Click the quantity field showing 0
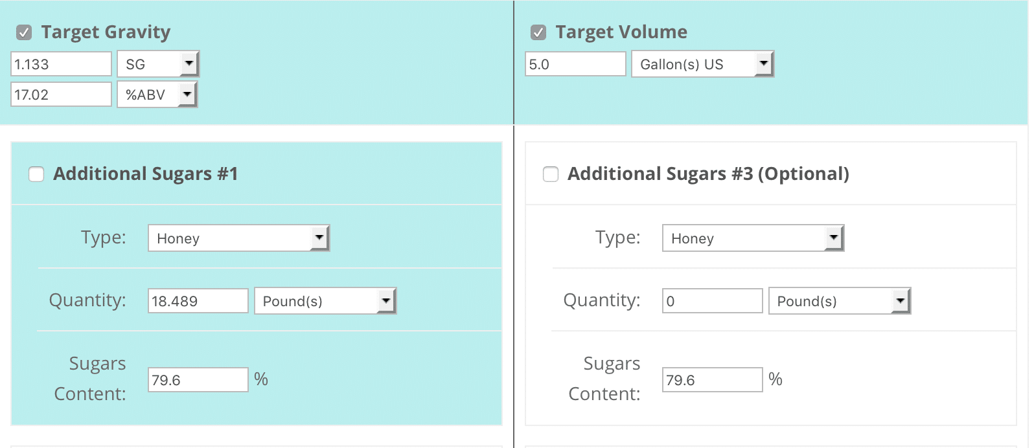 [713, 301]
